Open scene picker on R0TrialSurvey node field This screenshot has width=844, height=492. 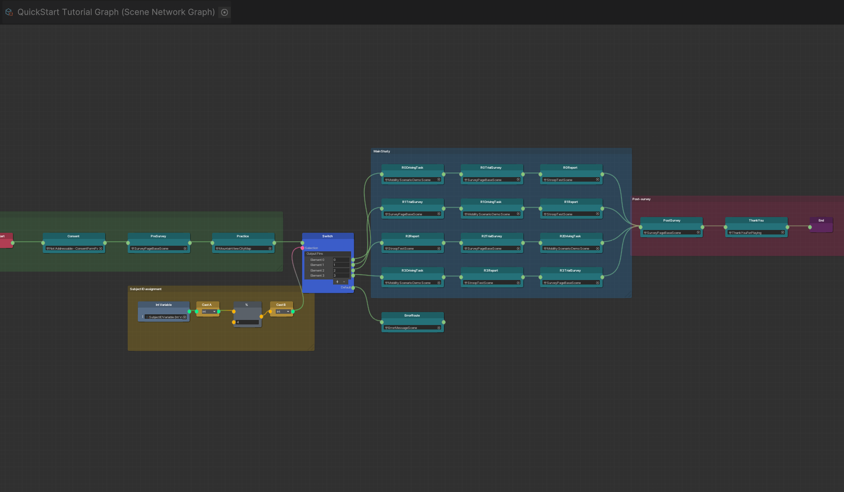518,180
